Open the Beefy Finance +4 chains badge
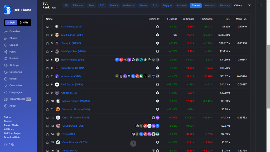This screenshot has width=270, height=152. tap(157, 60)
